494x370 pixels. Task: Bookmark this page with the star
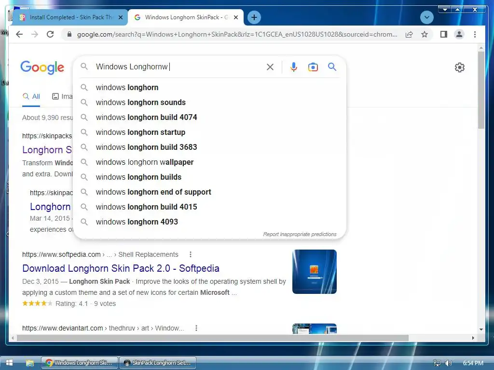point(425,34)
